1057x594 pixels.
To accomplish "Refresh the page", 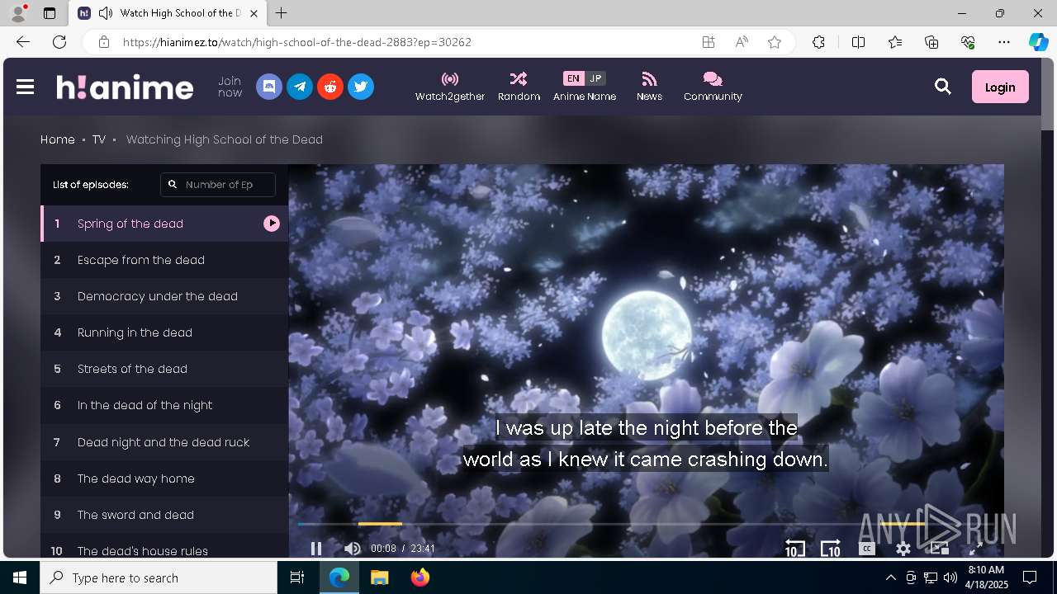I will click(59, 42).
